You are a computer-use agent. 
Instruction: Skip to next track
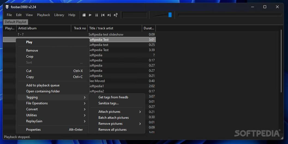[109, 15]
